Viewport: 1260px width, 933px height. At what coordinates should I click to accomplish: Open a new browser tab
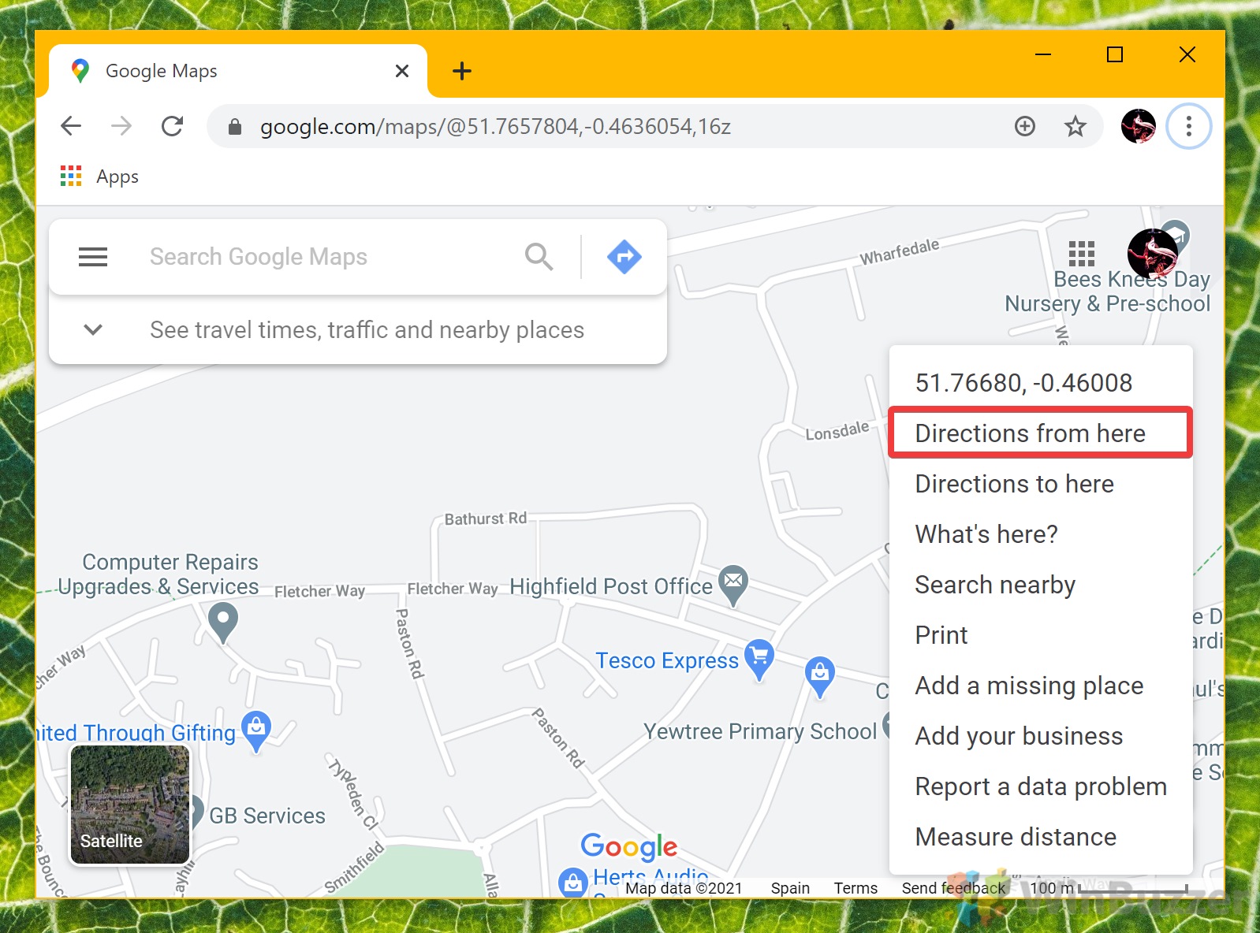[462, 71]
